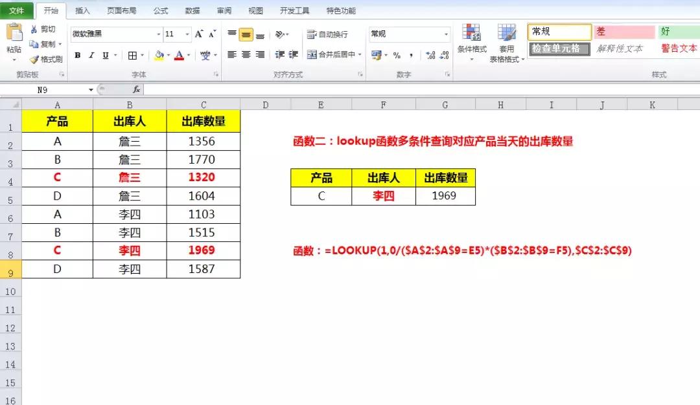Decrease font size with the small A icon

click(x=213, y=34)
